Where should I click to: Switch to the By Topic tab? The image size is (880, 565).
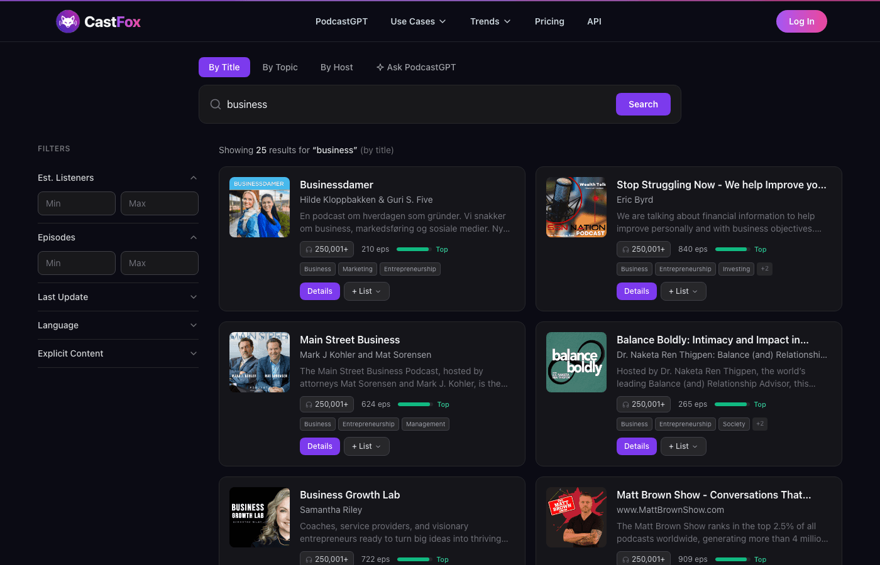[280, 67]
